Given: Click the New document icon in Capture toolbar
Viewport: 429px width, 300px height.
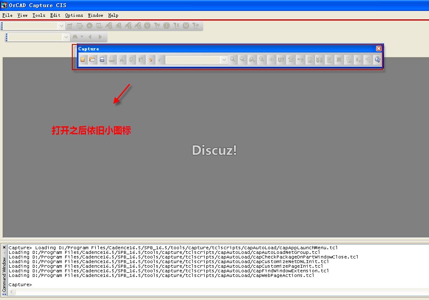Looking at the screenshot, I should click(x=83, y=60).
